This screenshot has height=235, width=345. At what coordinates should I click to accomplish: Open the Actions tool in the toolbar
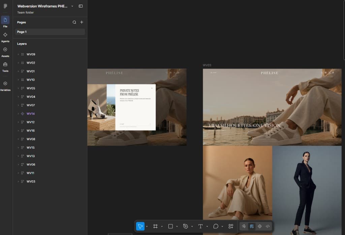tap(231, 226)
